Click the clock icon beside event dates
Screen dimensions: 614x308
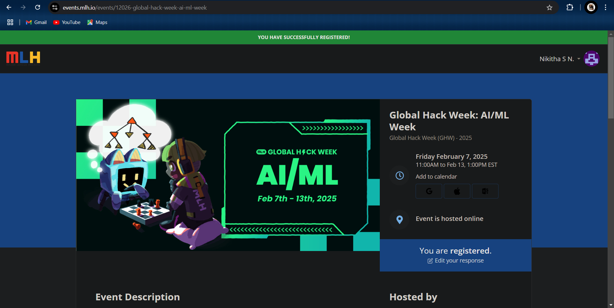[x=399, y=175]
